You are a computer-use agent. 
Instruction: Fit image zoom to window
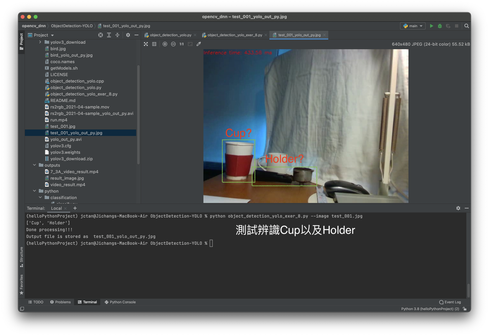click(190, 44)
